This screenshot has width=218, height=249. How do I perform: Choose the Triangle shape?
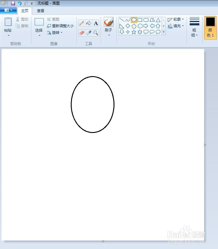click(x=158, y=20)
